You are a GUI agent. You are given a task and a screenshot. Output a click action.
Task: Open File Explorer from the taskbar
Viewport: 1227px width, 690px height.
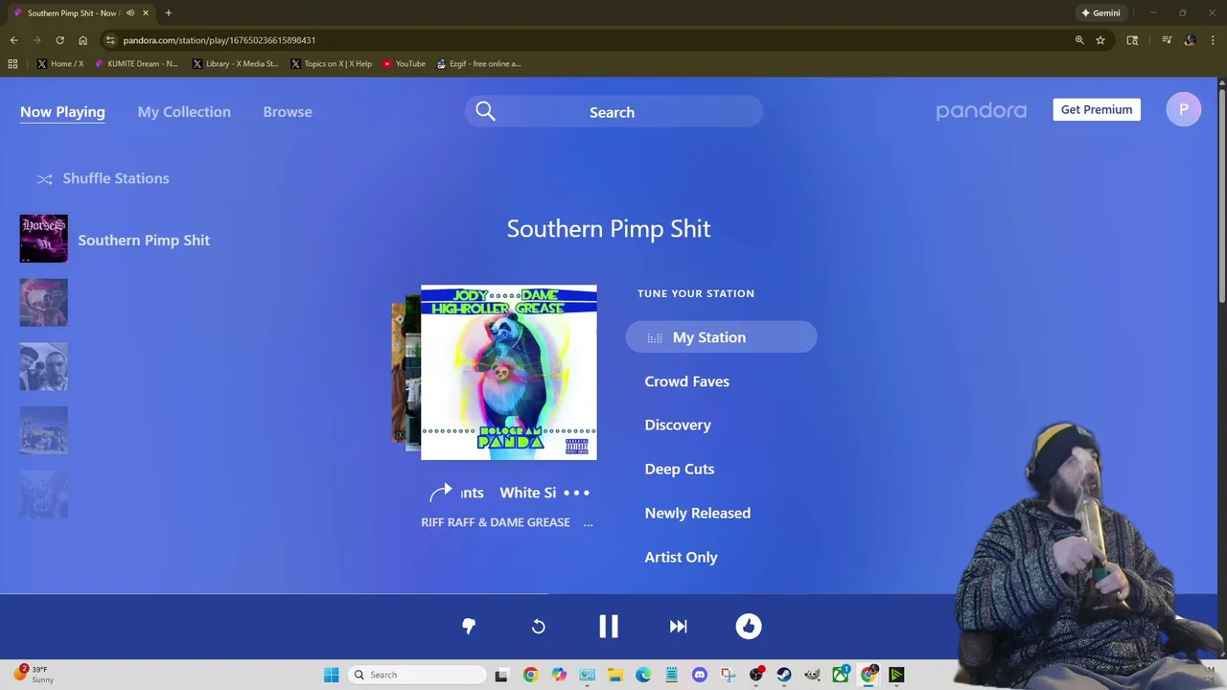click(x=614, y=675)
